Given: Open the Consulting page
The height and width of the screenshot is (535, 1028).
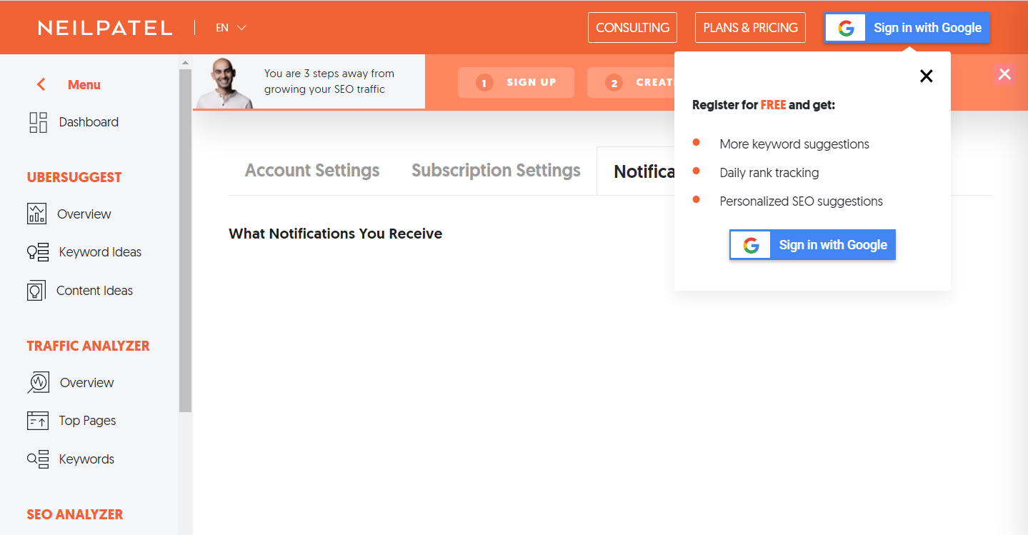Looking at the screenshot, I should point(632,28).
